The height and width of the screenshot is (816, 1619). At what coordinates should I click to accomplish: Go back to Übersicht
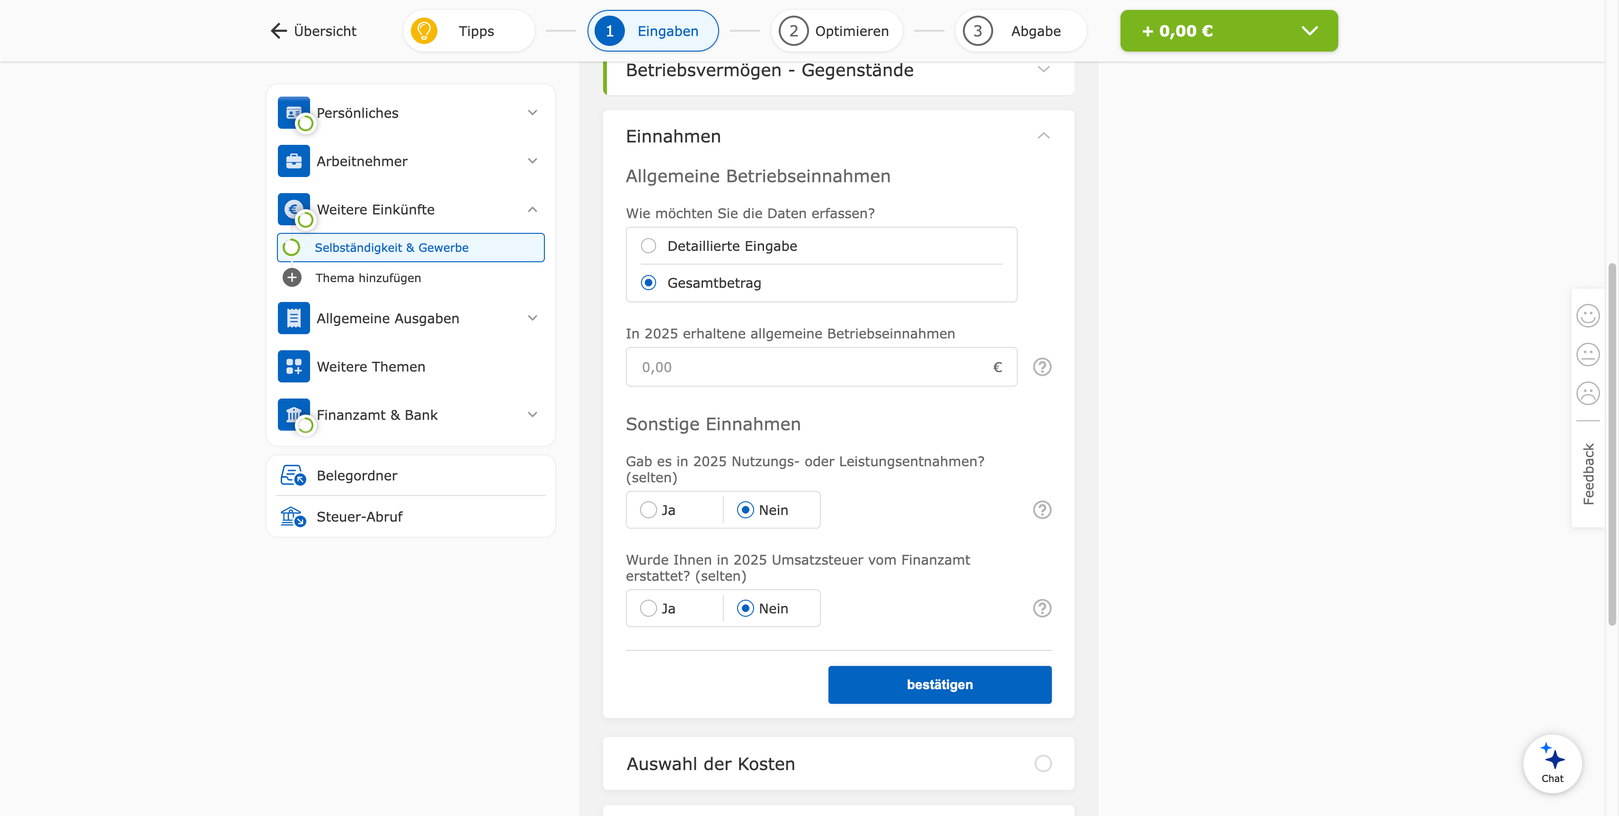coord(313,31)
